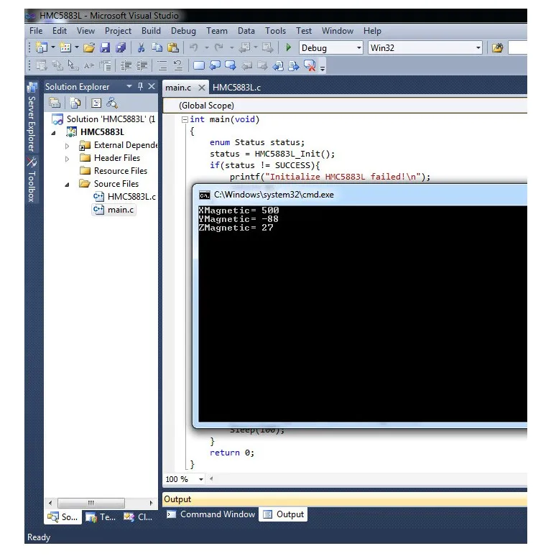Select the Output tab at the bottom
Screen dimensions: 556x556
point(283,514)
